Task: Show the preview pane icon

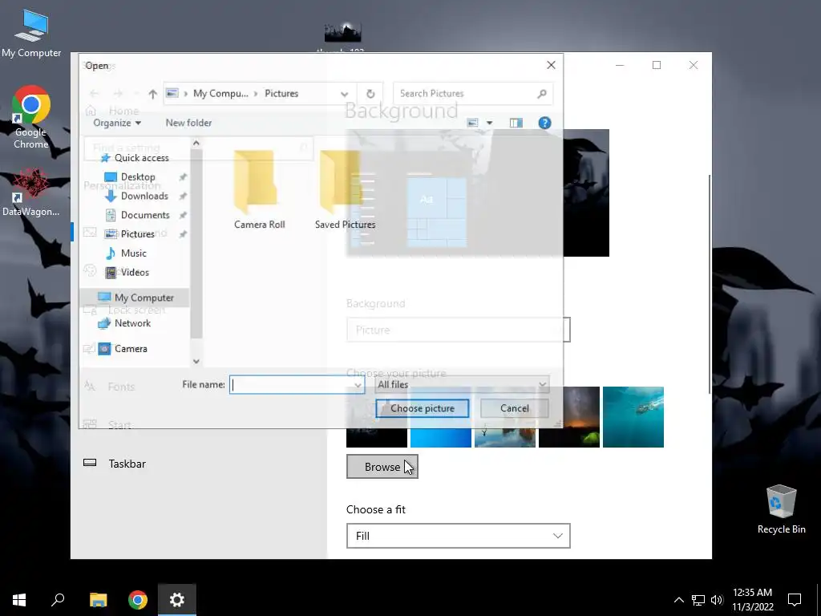Action: 516,123
